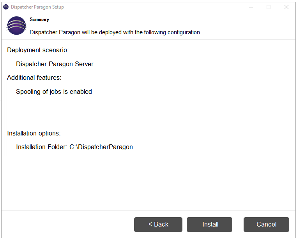The height and width of the screenshot is (239, 297).
Task: Click the Additional features label
Action: click(34, 77)
